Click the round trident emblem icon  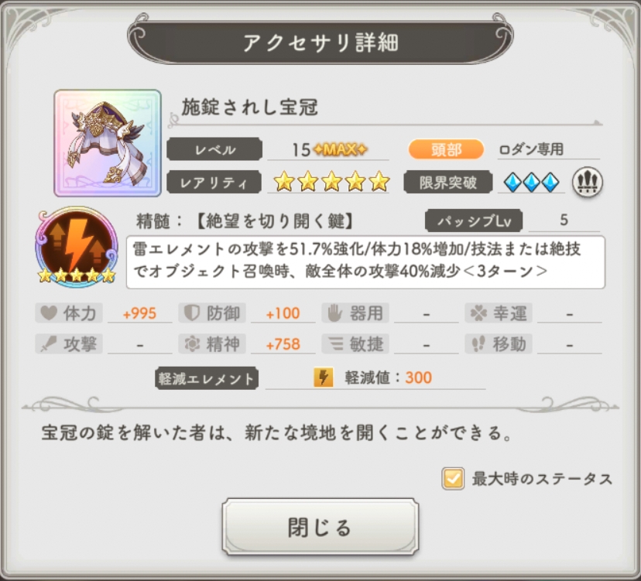pyautogui.click(x=588, y=183)
